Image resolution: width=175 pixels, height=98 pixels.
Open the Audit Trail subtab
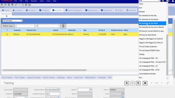tap(78, 77)
